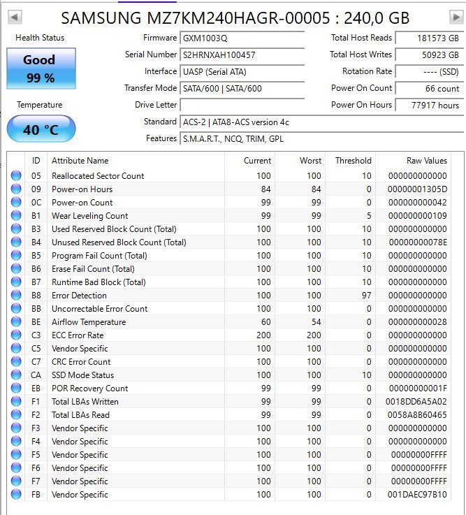Select Total Host Writes value 50923 GB

(x=430, y=55)
